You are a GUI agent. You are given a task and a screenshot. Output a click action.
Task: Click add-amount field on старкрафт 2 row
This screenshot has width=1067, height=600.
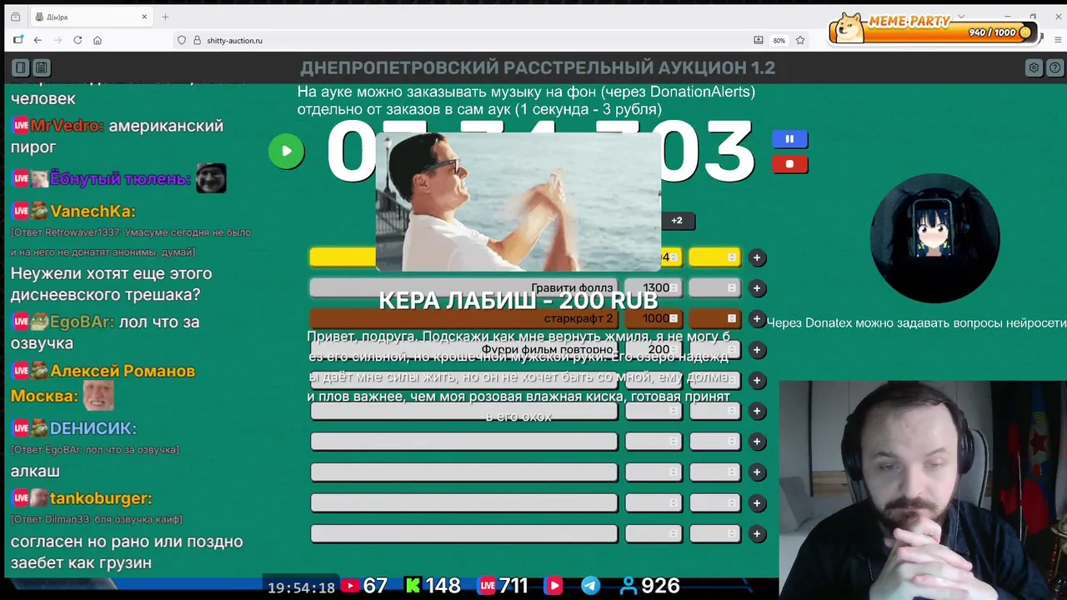click(714, 319)
